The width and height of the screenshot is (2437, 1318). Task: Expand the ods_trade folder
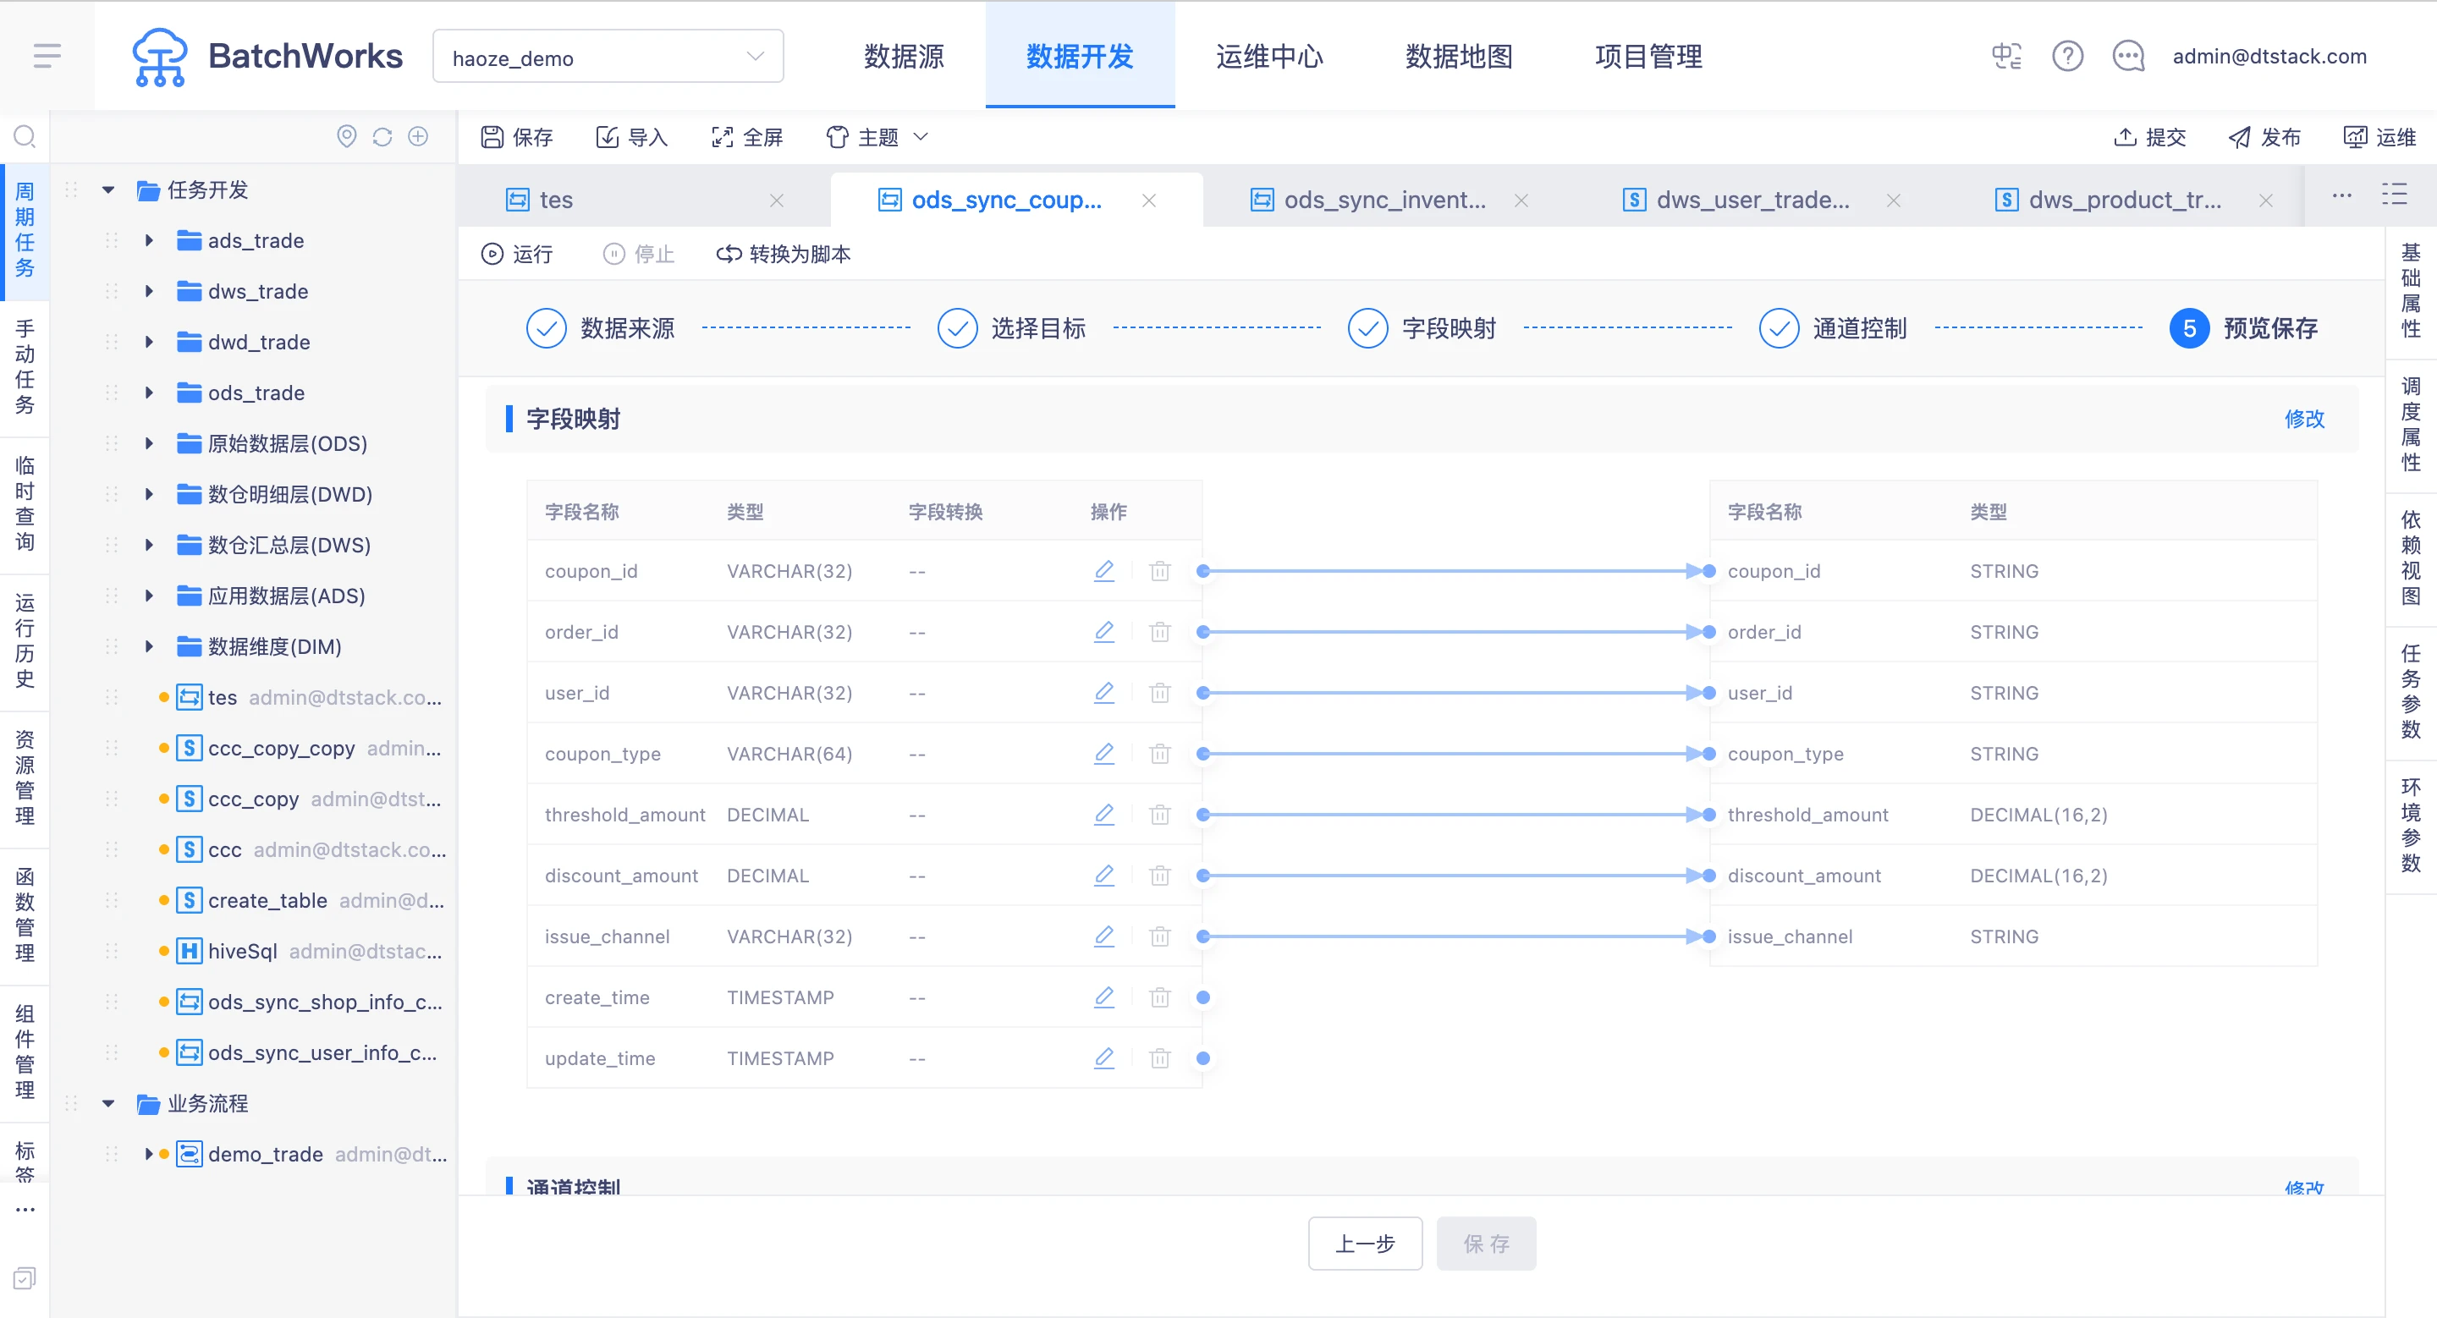pos(149,393)
